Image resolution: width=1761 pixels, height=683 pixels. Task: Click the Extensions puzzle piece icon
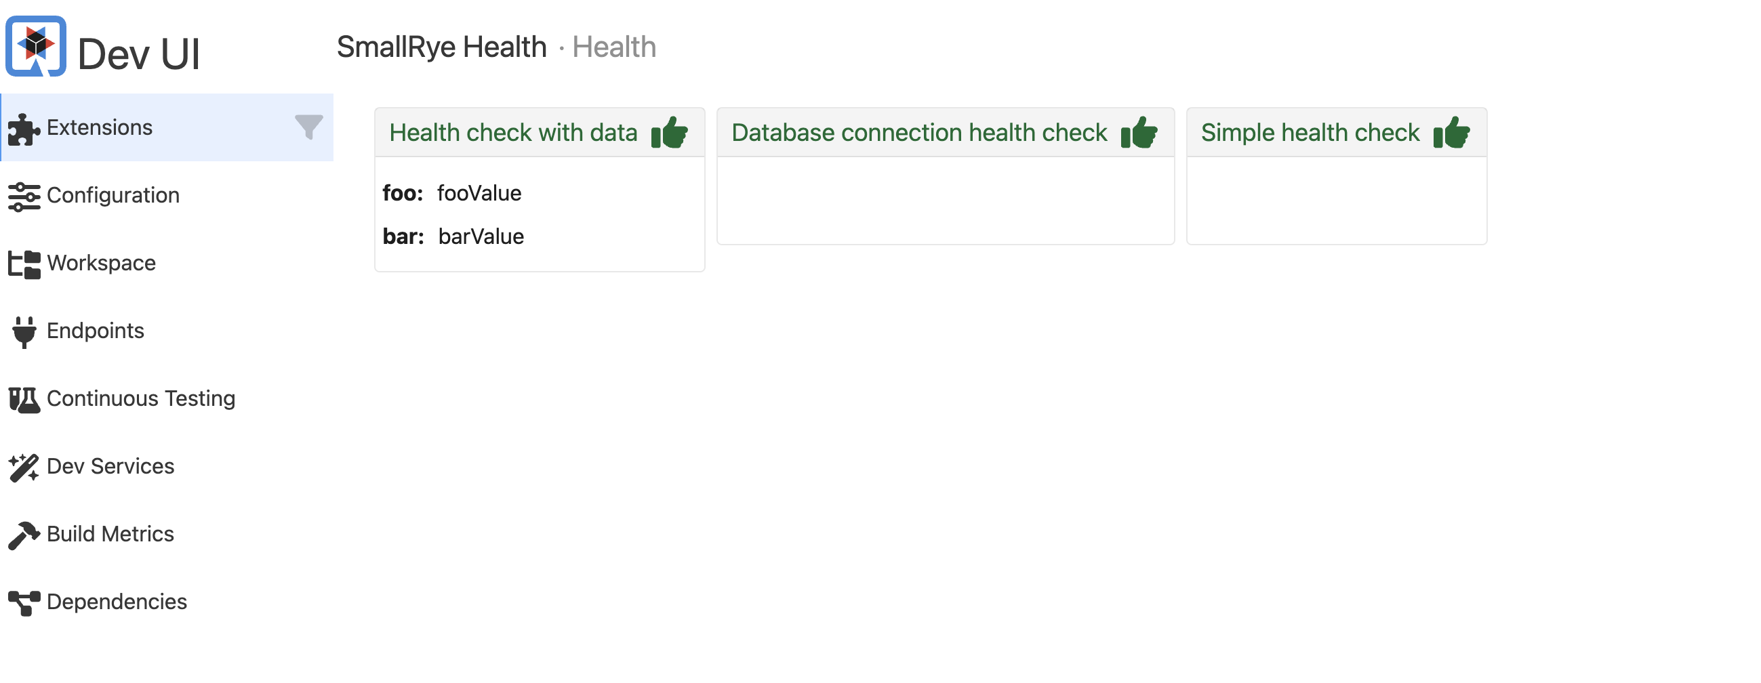click(x=24, y=129)
